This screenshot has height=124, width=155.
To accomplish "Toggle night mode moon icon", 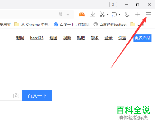I will 127,14.
